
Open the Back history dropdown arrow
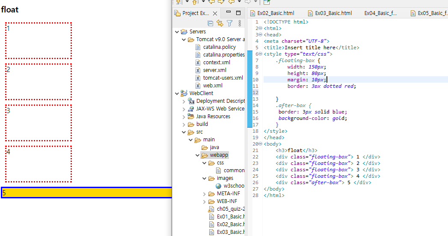click(x=240, y=1)
